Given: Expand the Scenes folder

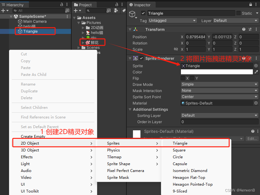Looking at the screenshot, I should point(79,48).
